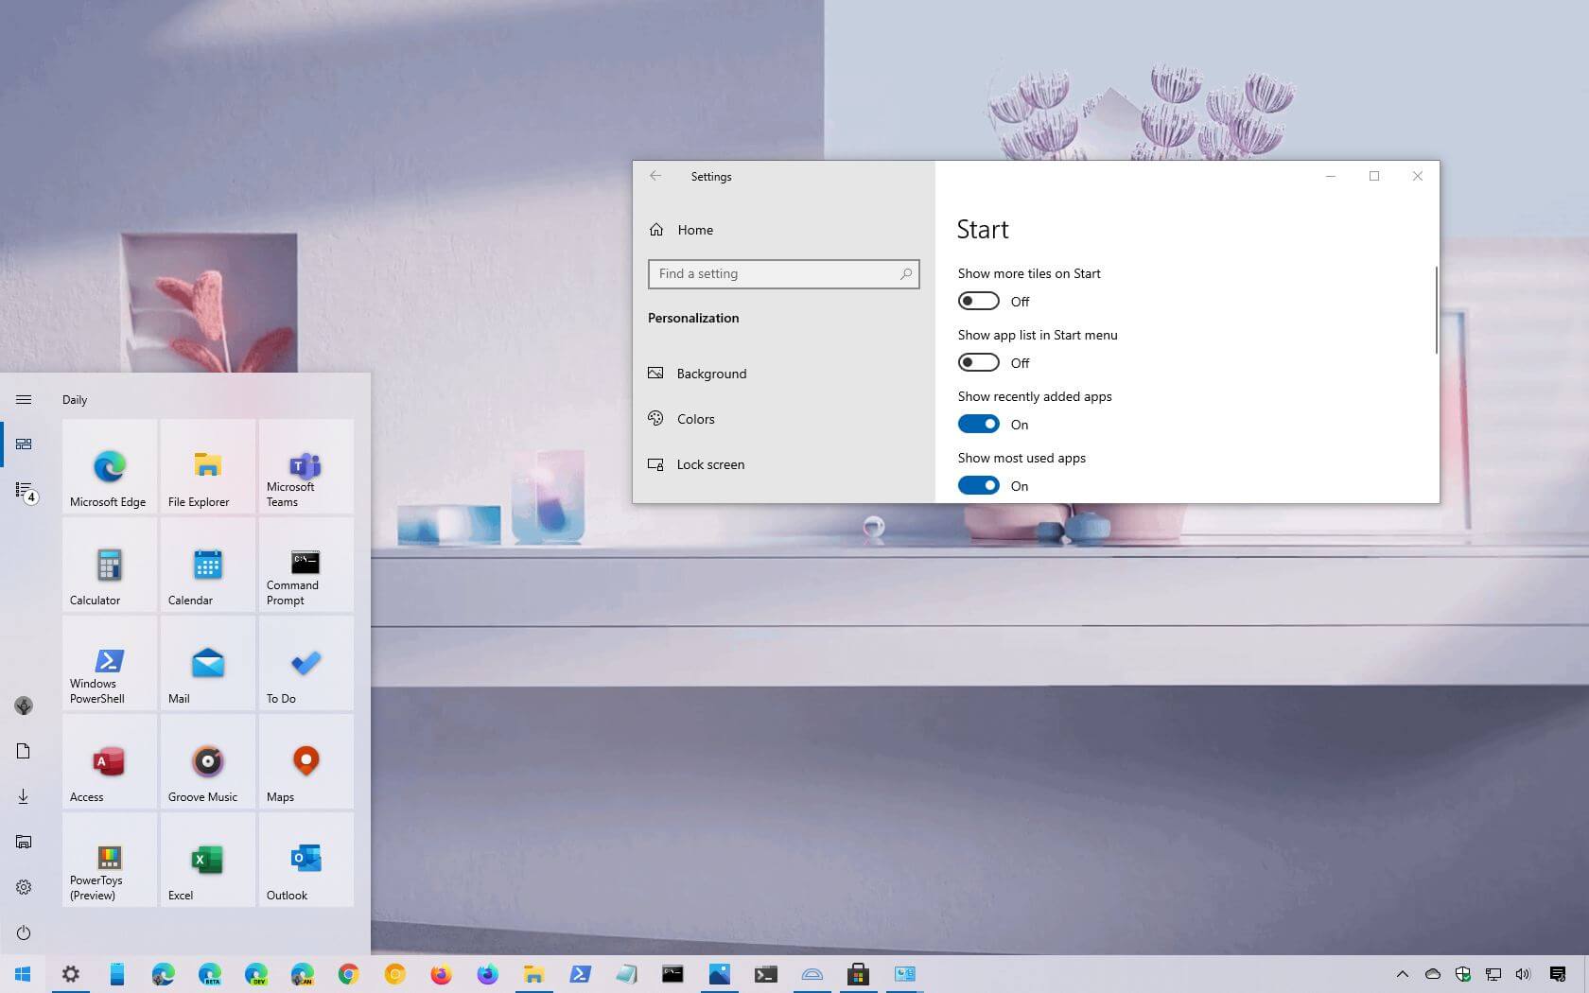Screen dimensions: 1589x993
Task: Turn off Show recently added apps
Action: pyautogui.click(x=978, y=424)
